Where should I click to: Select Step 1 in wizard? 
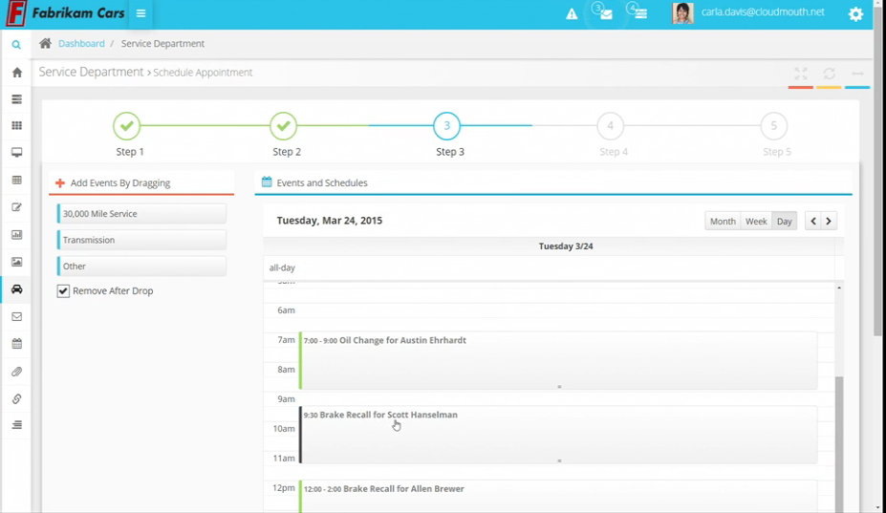click(127, 126)
